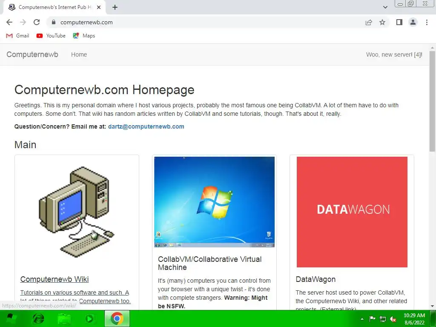
Task: Click the Computernewb.com Homepage heading
Action: [104, 90]
